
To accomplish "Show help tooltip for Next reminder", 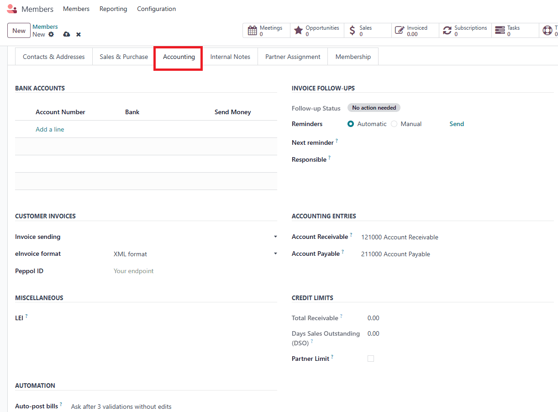I will coord(337,141).
